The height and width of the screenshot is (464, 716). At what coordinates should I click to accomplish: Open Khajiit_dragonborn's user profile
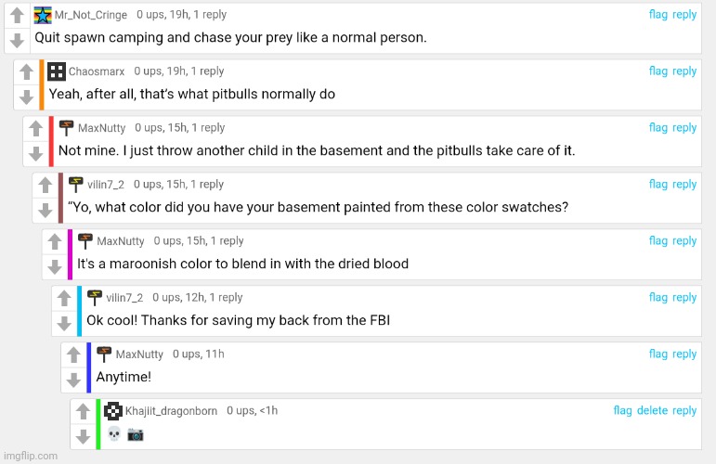(171, 411)
